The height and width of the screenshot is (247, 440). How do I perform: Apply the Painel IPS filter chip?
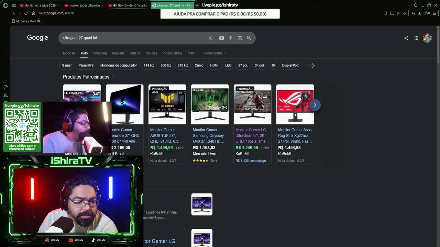tap(86, 66)
